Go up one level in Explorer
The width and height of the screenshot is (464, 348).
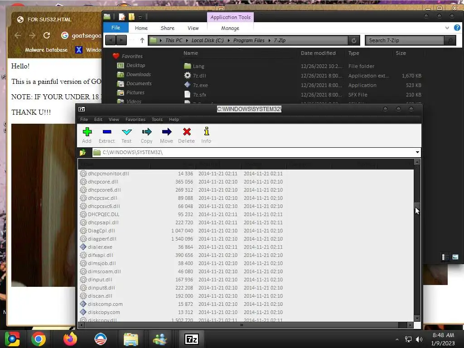point(142,40)
